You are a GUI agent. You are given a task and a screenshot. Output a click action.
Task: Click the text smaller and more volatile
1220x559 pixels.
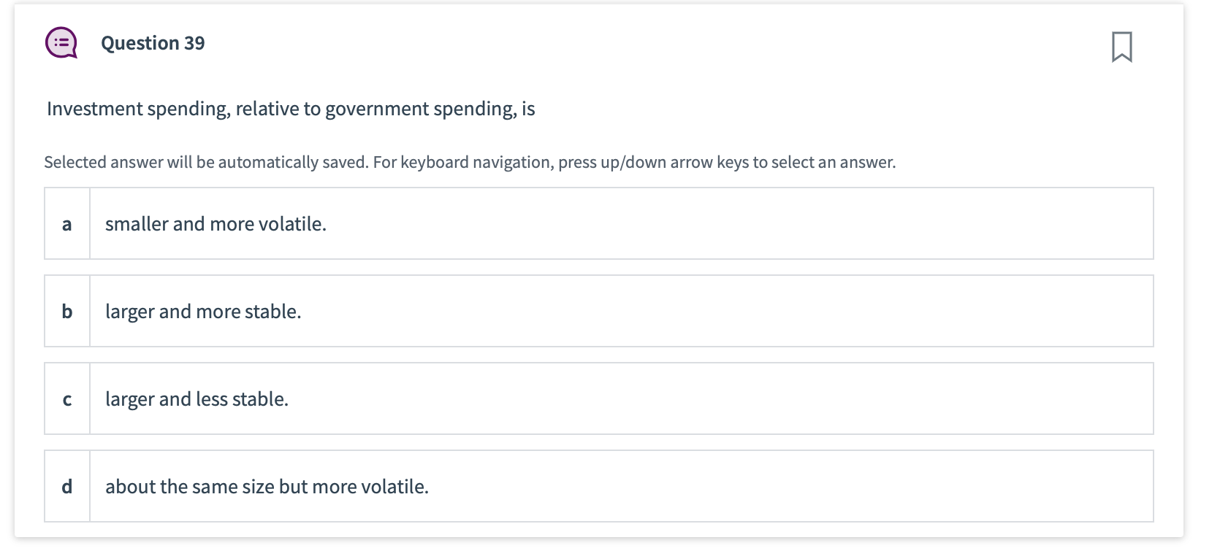tap(216, 223)
